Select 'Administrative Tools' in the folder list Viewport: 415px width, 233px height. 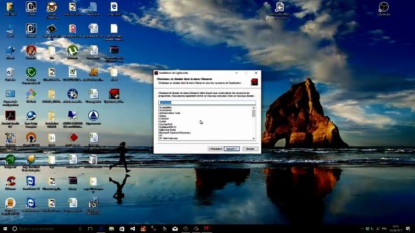coord(170,113)
